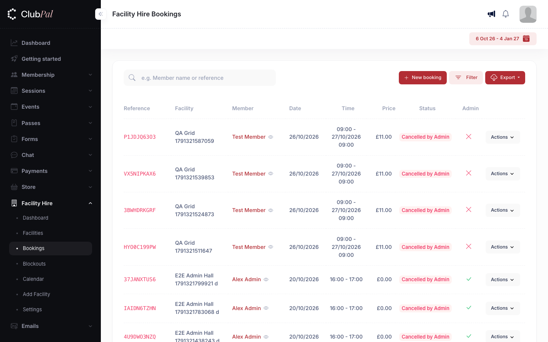Expand the Forms menu
Viewport: 548px width, 342px height.
coord(51,139)
